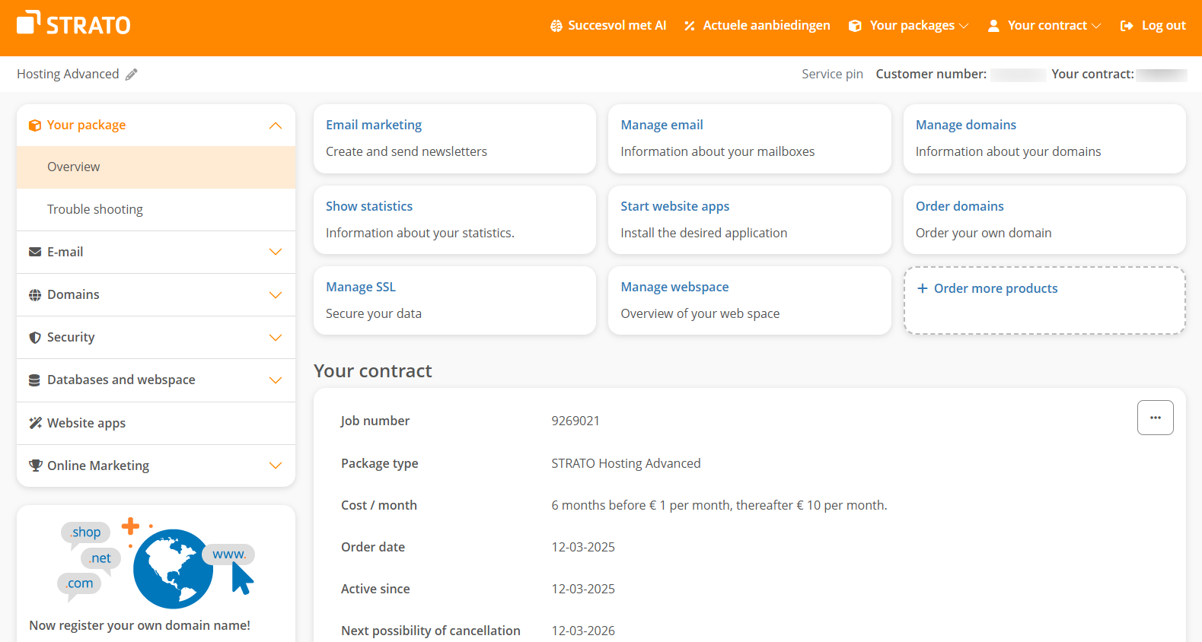Expand the E-mail sidebar section

click(x=275, y=252)
